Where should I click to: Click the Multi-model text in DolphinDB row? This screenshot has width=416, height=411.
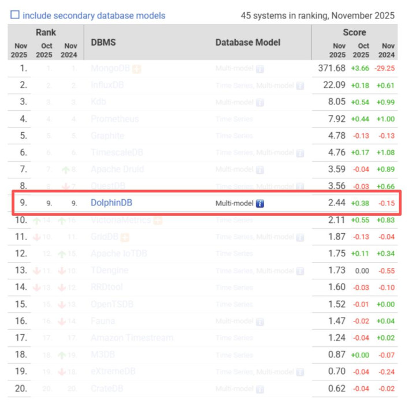(x=235, y=203)
